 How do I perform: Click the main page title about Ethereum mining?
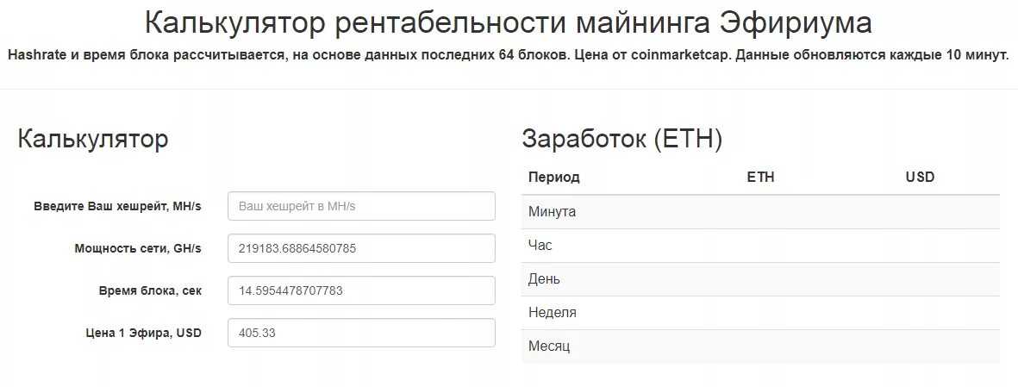(x=508, y=23)
